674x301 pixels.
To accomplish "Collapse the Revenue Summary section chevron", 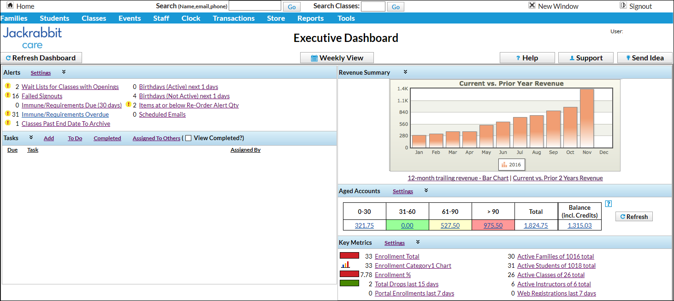I will click(405, 72).
